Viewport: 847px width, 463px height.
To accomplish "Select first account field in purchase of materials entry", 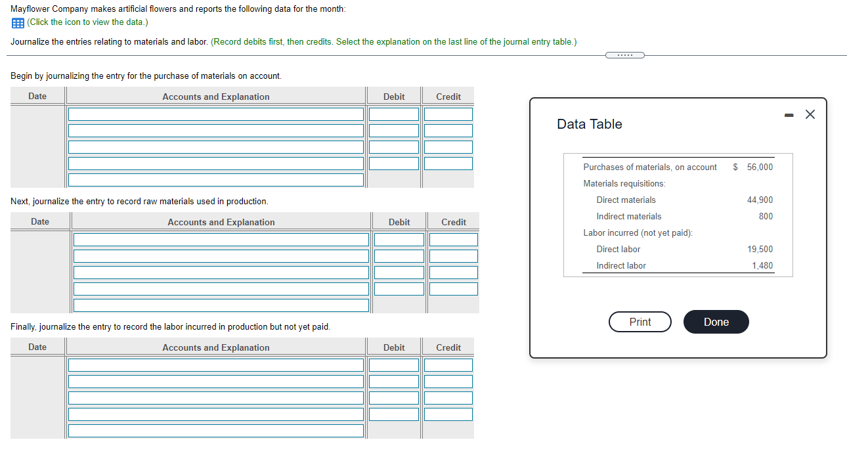I will pos(215,114).
